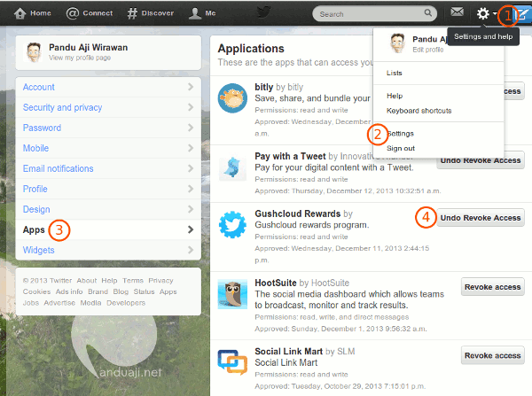The height and width of the screenshot is (396, 532).
Task: Click the Advertise footer link
Action: (59, 303)
